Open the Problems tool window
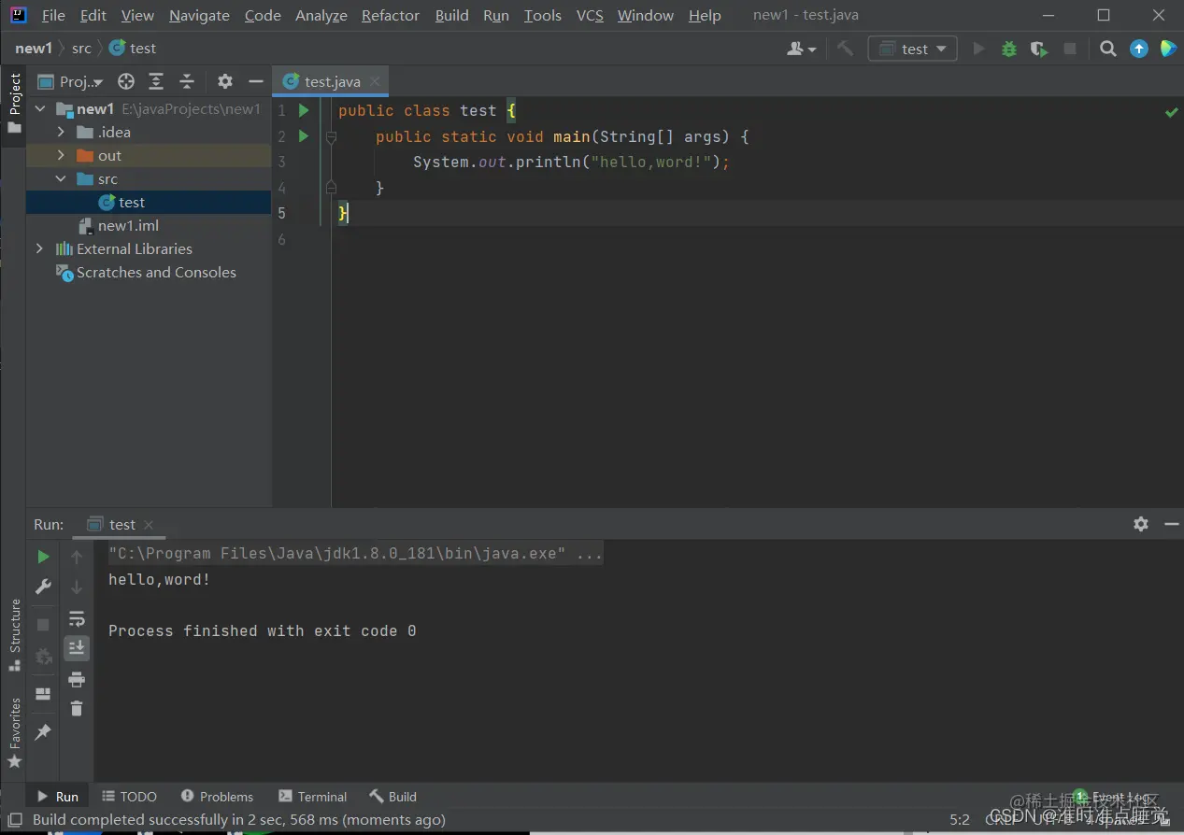 coord(217,797)
